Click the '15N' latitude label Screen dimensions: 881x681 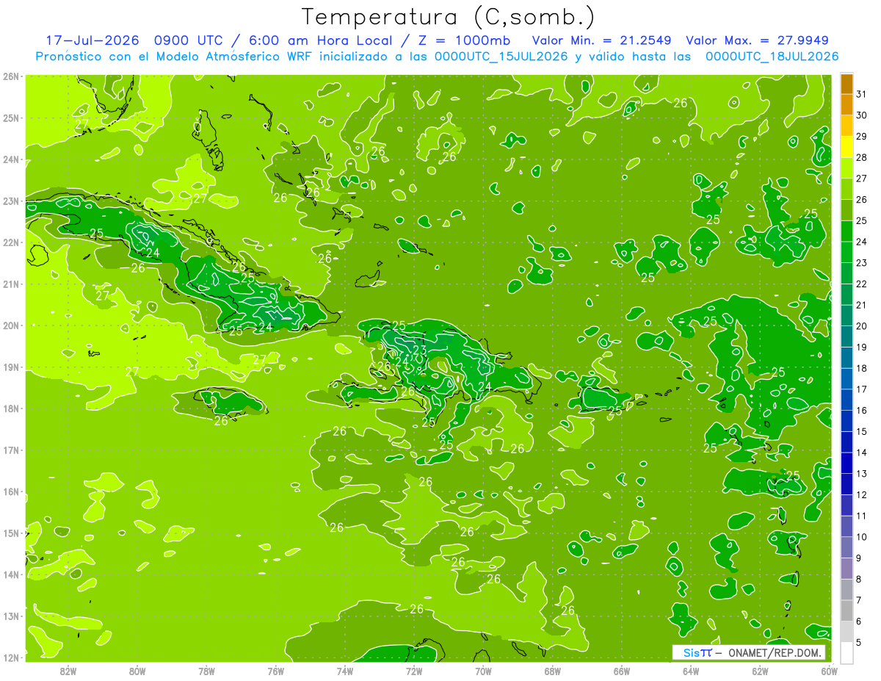pyautogui.click(x=10, y=533)
